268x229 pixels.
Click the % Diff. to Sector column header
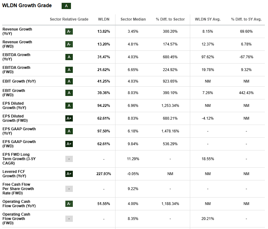[170, 19]
